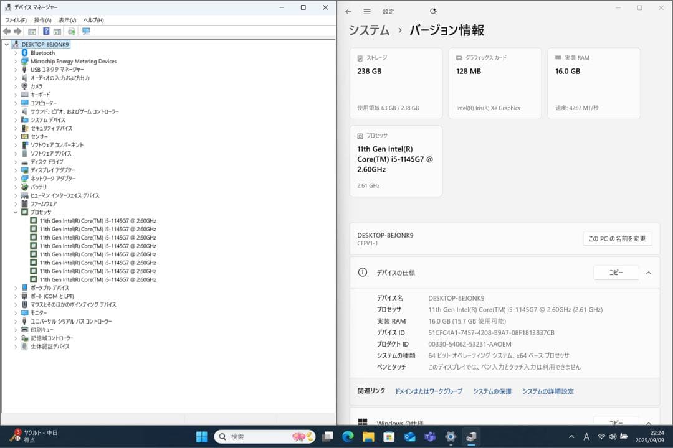Open the 実装 RAM 16.0 GB card
Screen dimensions: 673x448
tap(594, 83)
